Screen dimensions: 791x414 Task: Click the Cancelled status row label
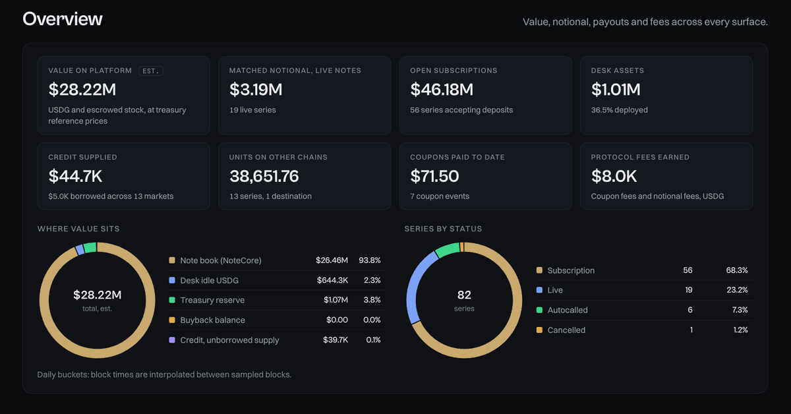[x=566, y=330]
